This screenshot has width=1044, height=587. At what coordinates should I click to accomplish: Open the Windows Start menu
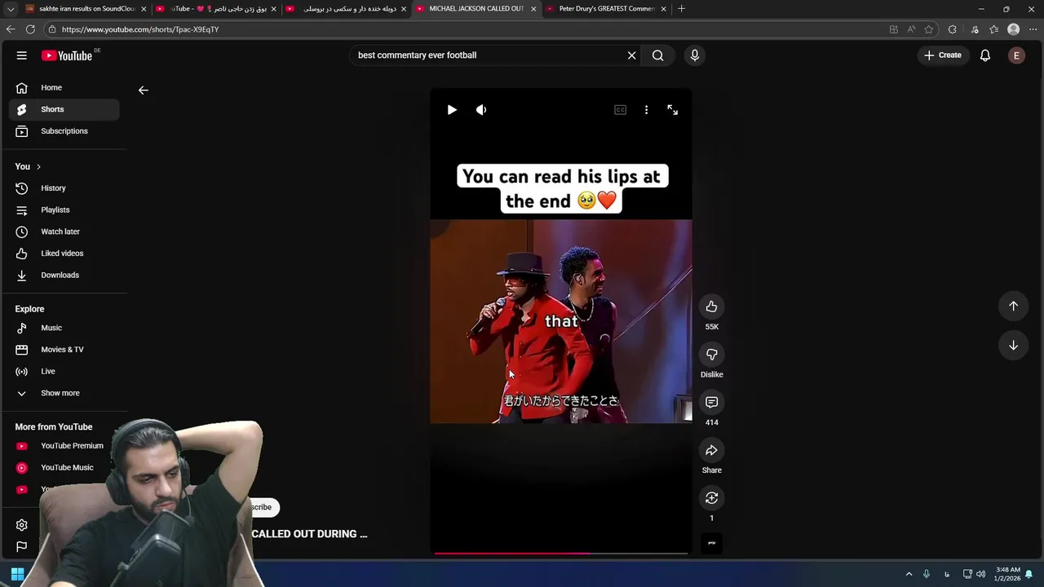(x=17, y=574)
